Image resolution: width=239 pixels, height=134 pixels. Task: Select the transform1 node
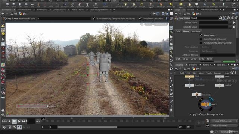pyautogui.click(x=189, y=85)
